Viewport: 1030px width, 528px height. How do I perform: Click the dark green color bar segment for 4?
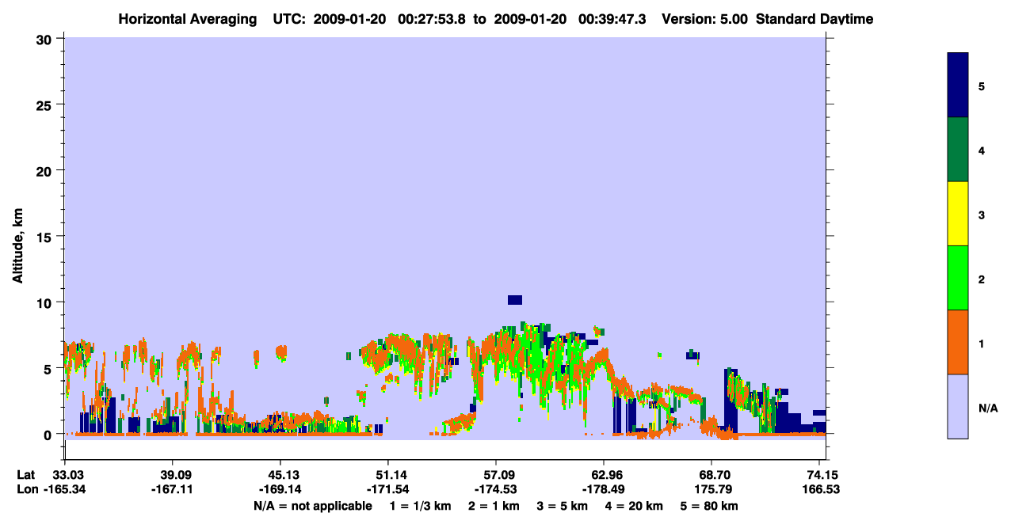point(958,150)
